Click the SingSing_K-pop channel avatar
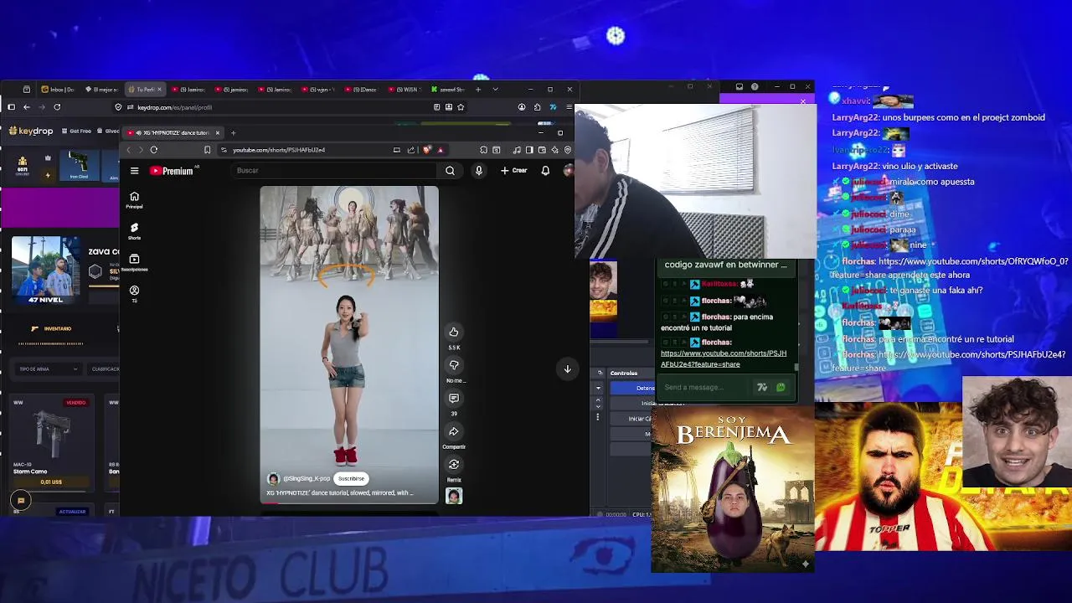The image size is (1072, 603). (x=273, y=478)
